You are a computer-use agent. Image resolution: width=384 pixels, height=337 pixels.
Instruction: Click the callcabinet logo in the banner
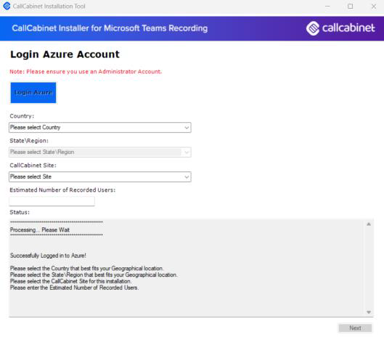(340, 28)
